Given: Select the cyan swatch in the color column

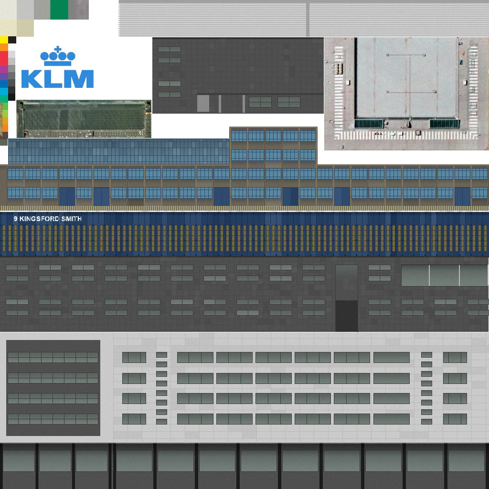Looking at the screenshot, I should [4, 91].
